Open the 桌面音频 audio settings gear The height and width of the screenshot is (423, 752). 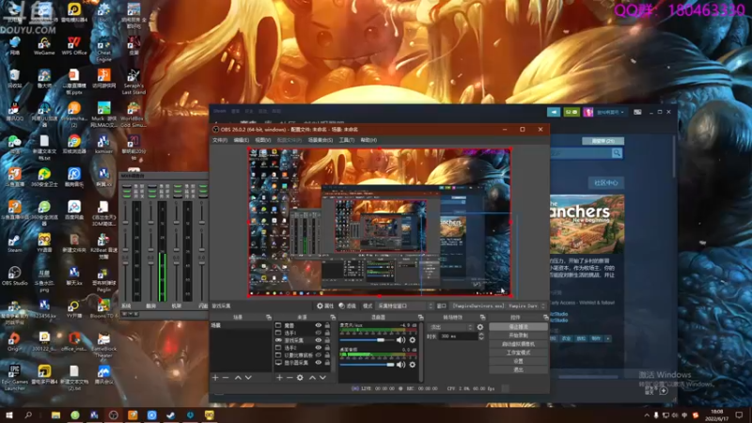point(413,365)
